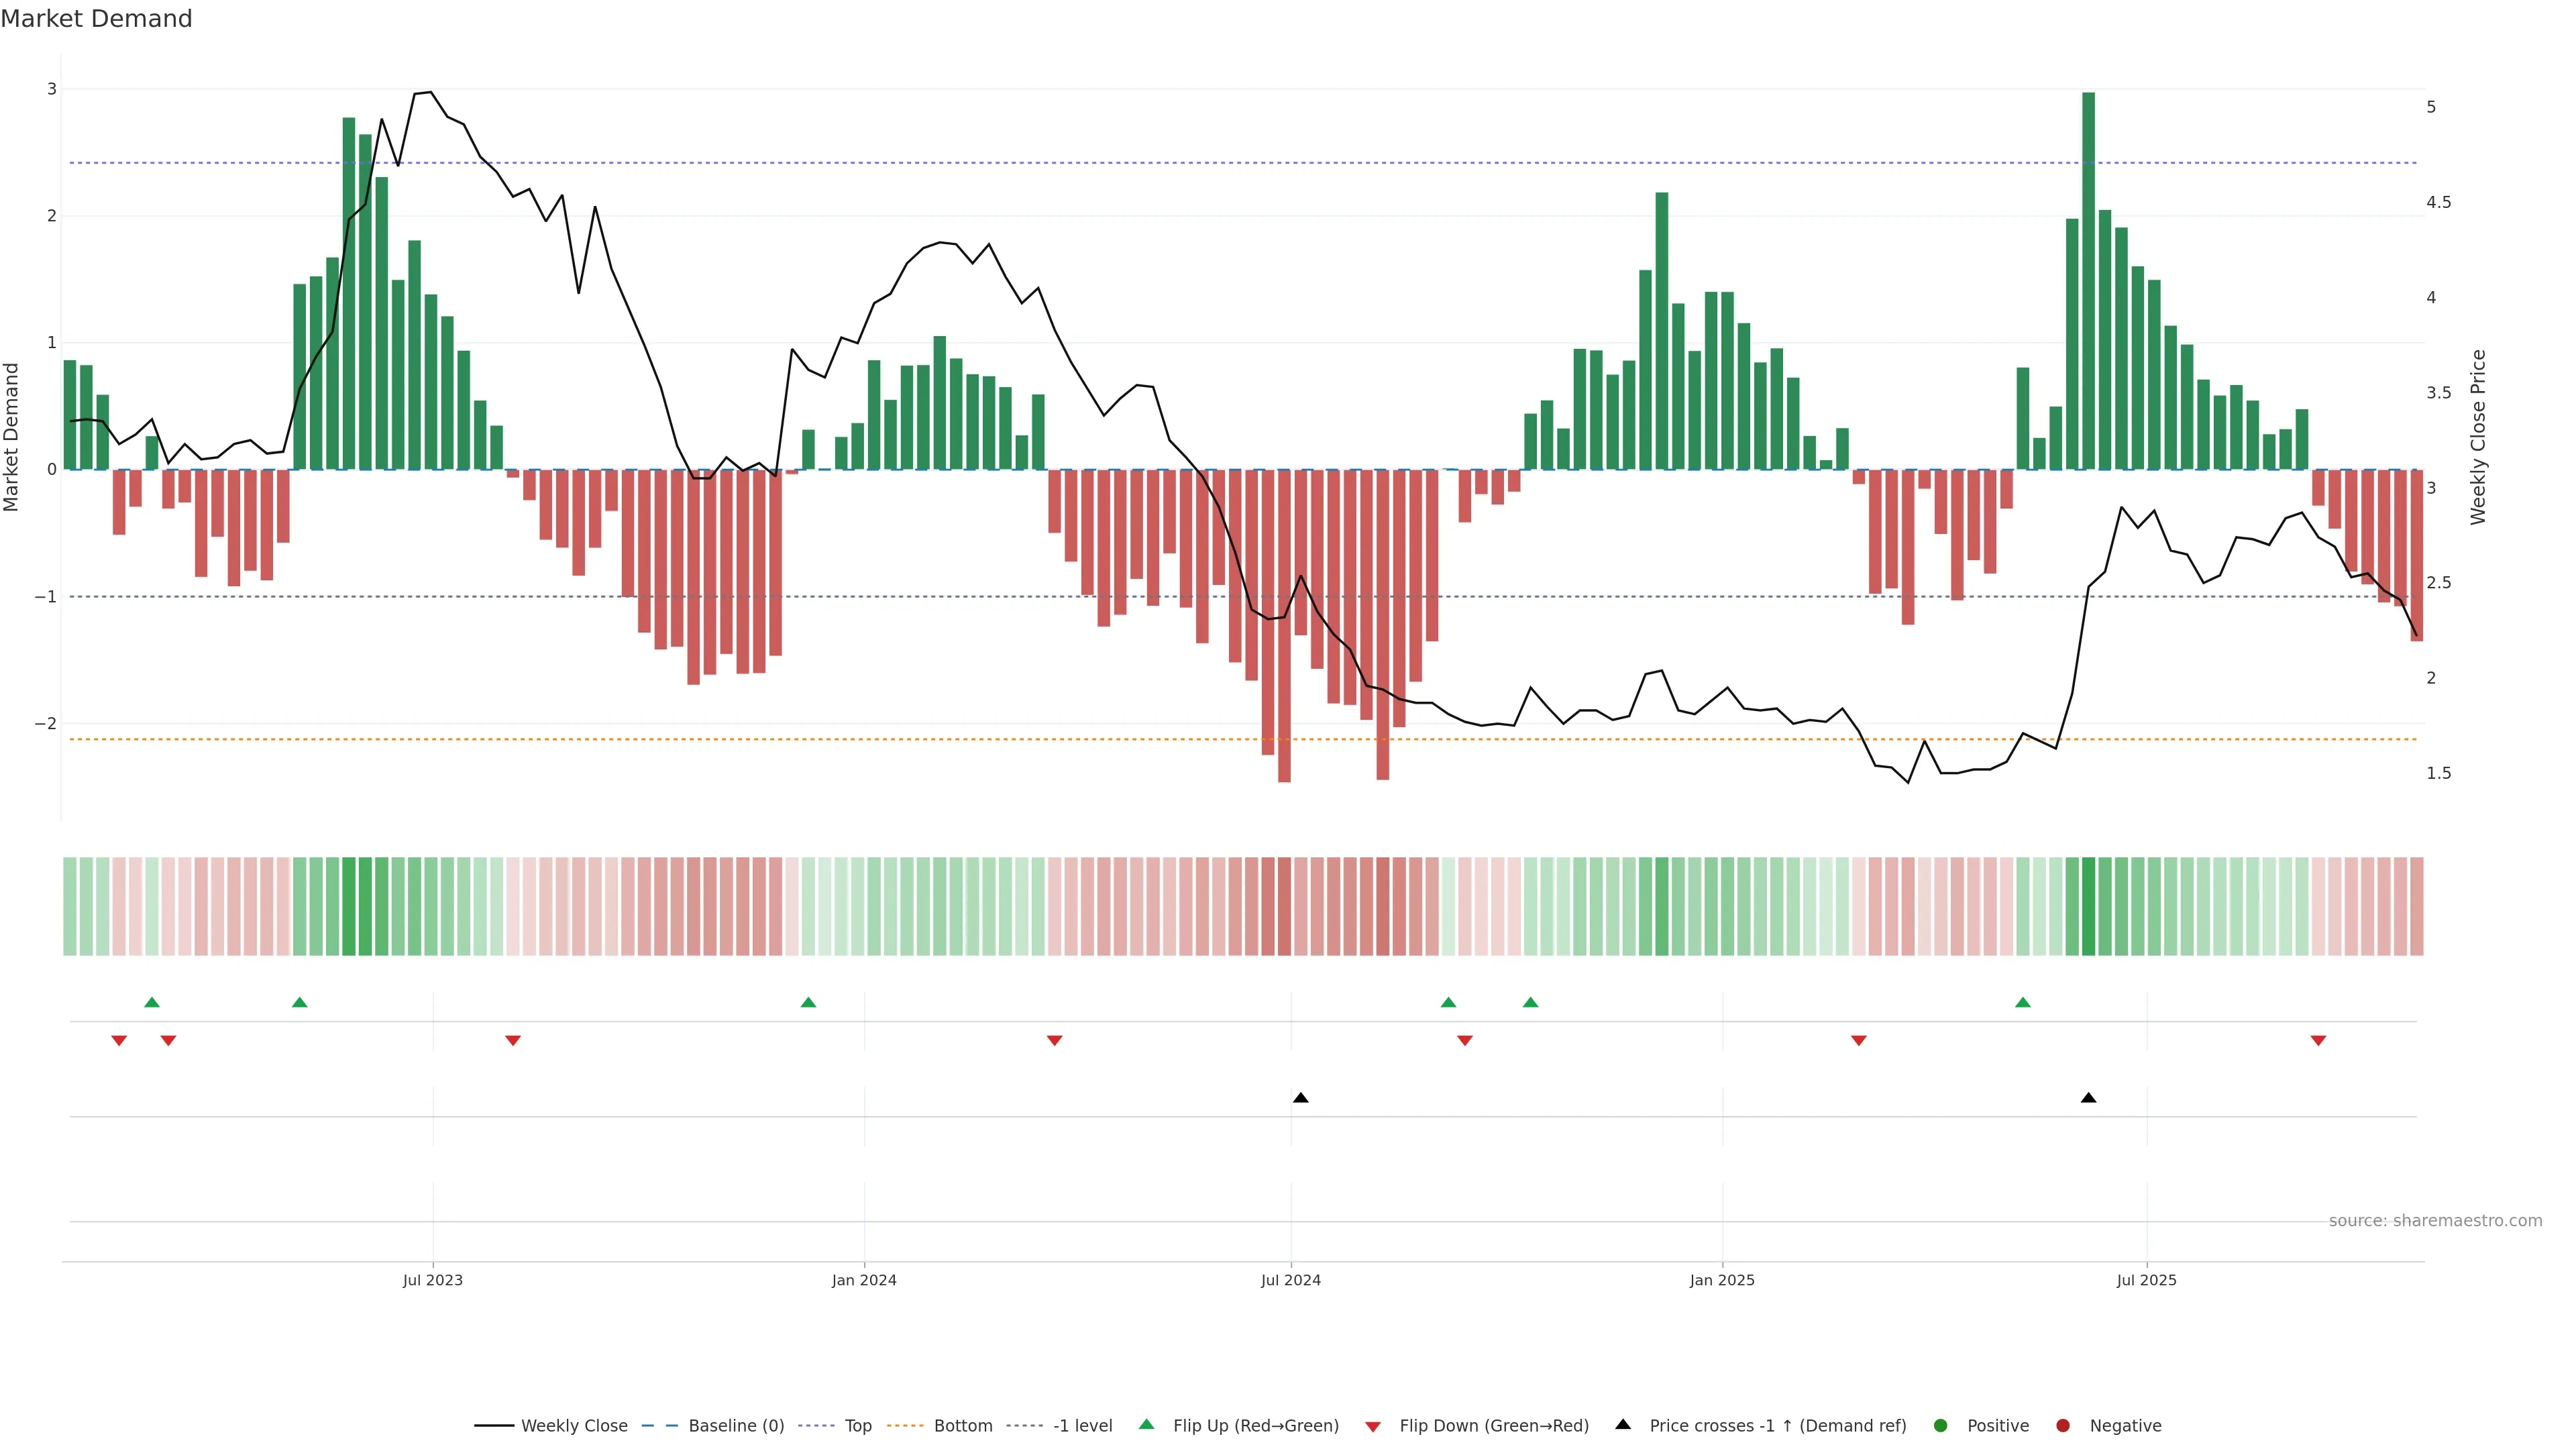This screenshot has width=2576, height=1449.
Task: Click the Negative red legend dot
Action: 2063,1425
